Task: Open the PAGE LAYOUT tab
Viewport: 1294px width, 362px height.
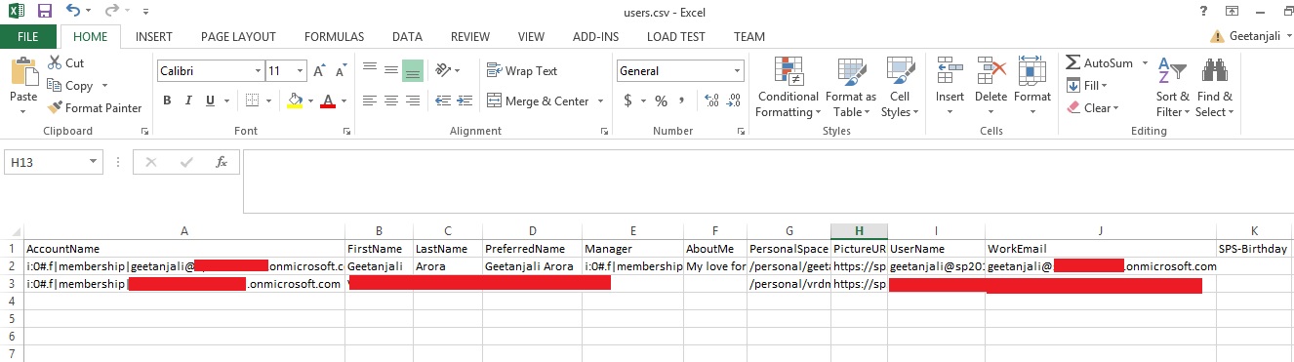Action: 238,37
